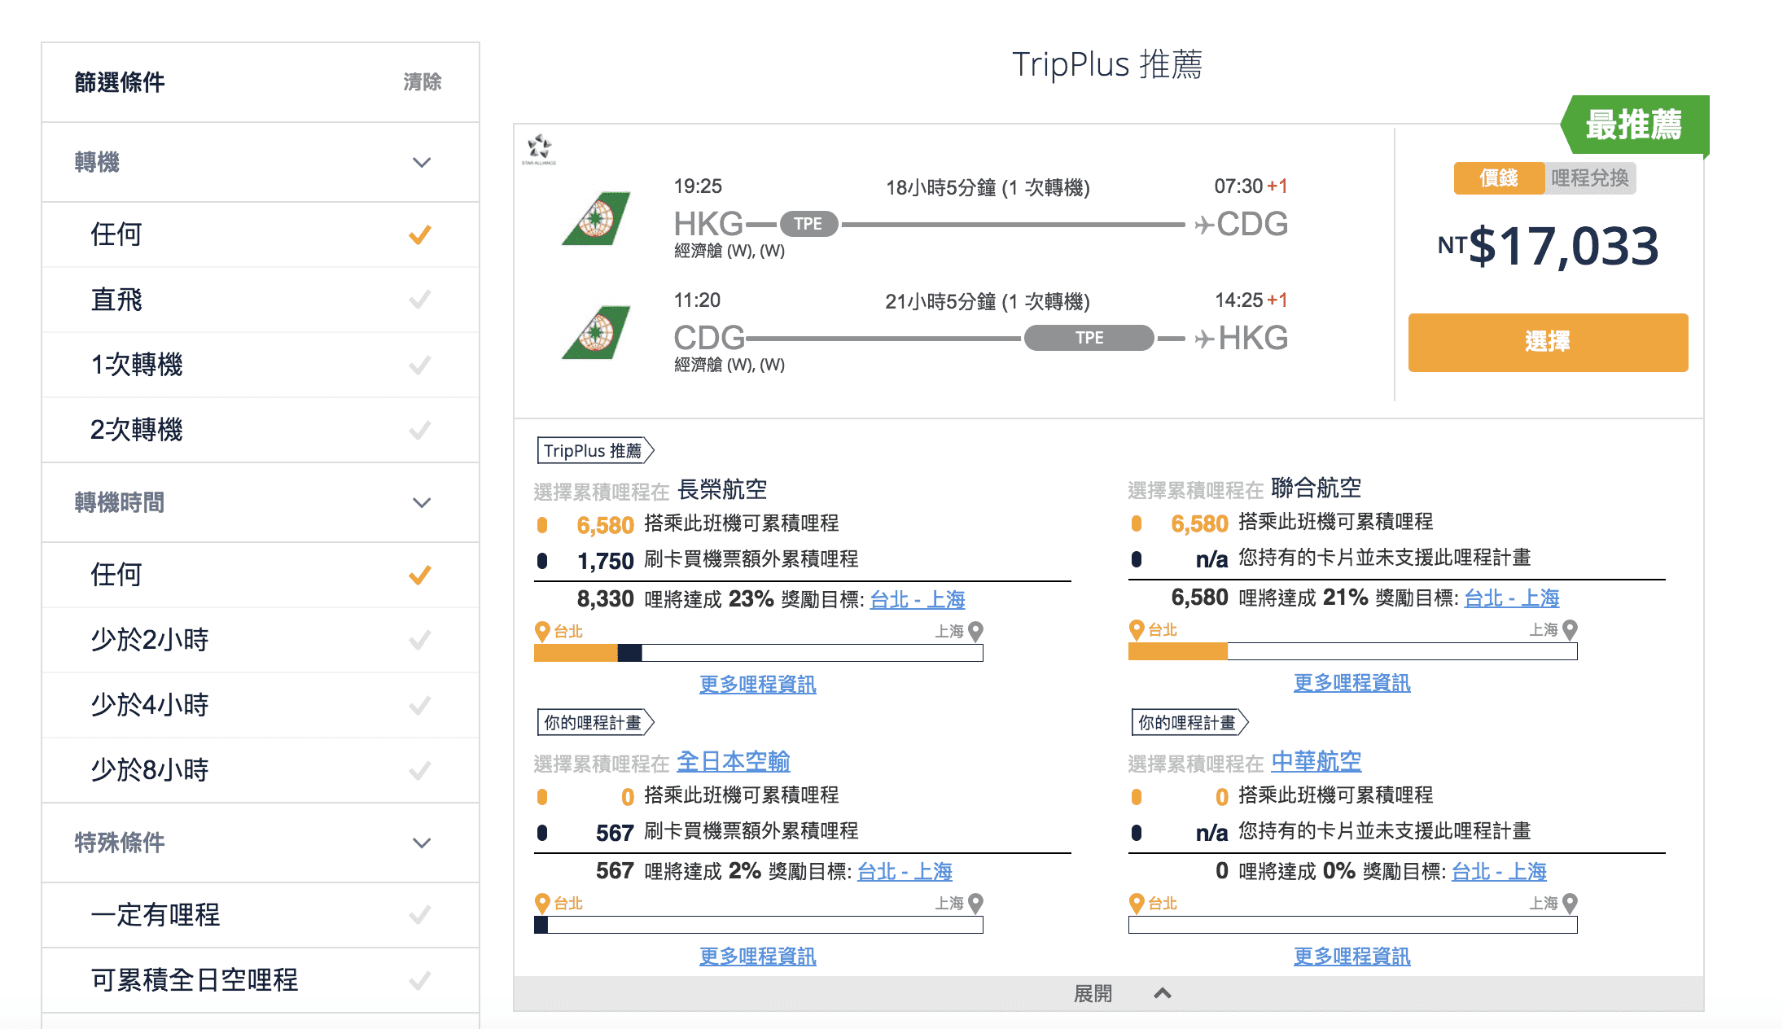The width and height of the screenshot is (1783, 1029).
Task: Select the 1次轉機 filter option
Action: [x=261, y=365]
